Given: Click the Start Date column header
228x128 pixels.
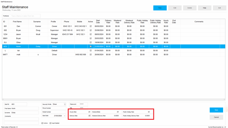Looking at the screenshot, I should pos(99,22).
